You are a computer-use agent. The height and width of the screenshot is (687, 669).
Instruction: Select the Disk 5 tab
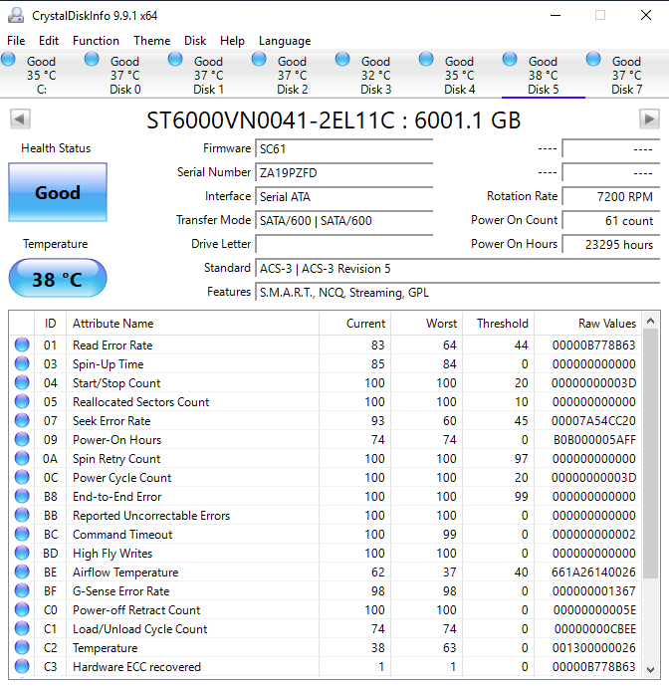pos(544,75)
